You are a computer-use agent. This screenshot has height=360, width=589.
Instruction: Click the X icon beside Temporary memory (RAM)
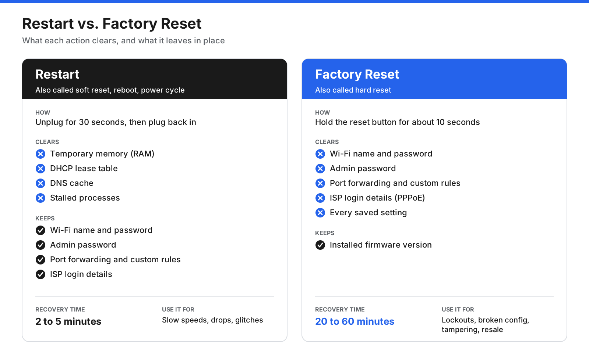point(40,154)
